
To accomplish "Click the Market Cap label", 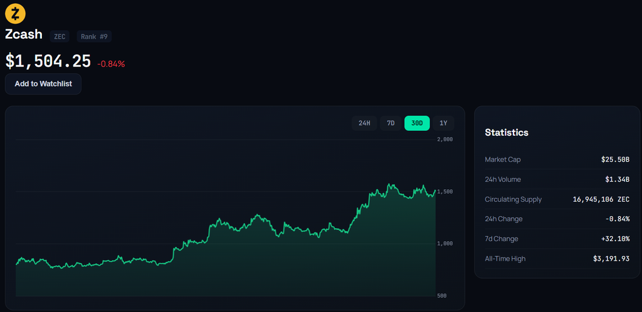I will (x=503, y=160).
